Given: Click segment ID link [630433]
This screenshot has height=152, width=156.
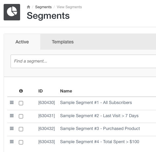Looking at the screenshot, I should click(x=47, y=142).
